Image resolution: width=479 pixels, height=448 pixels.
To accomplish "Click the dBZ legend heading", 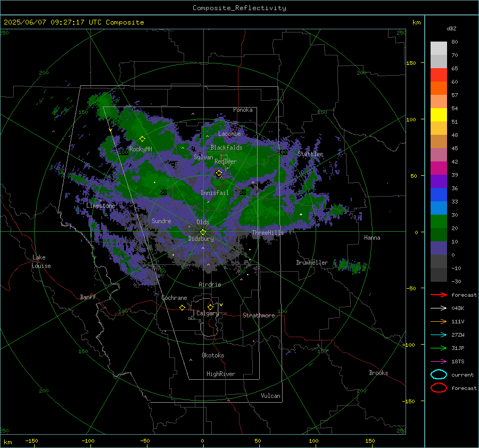I will click(451, 28).
